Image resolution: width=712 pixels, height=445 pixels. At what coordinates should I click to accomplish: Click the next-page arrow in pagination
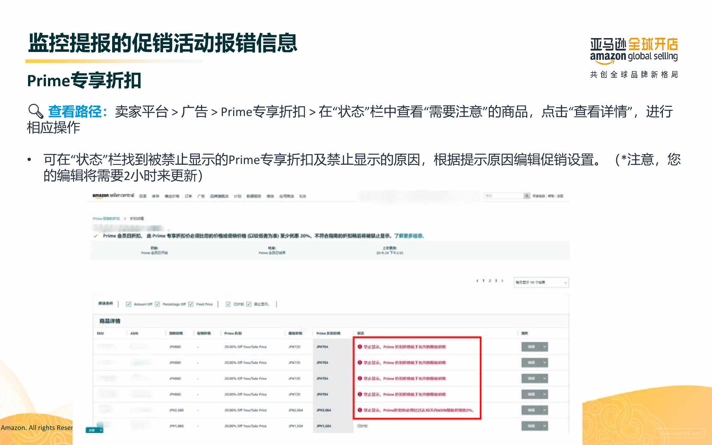(502, 281)
